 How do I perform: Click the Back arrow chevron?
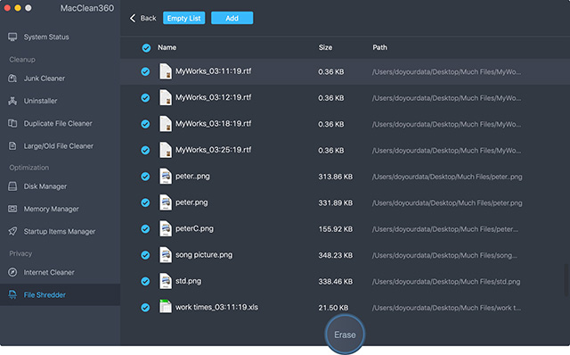133,18
